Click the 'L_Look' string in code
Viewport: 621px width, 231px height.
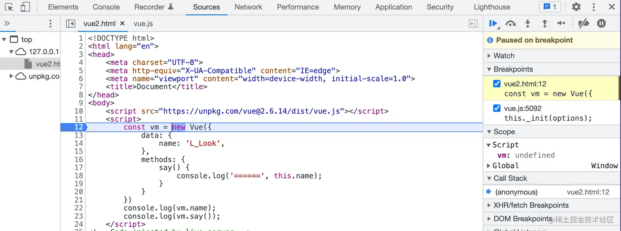click(203, 143)
